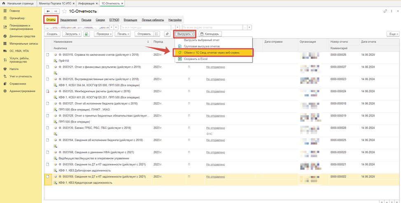Viewport: 401px width, 203px height.
Task: Switch to the ЕГРЮЛ tab
Action: point(114,20)
